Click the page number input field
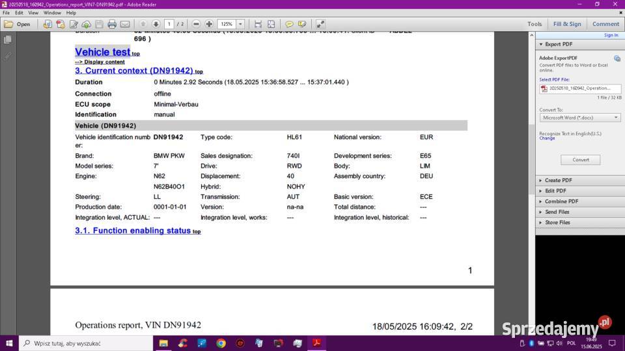 point(169,24)
